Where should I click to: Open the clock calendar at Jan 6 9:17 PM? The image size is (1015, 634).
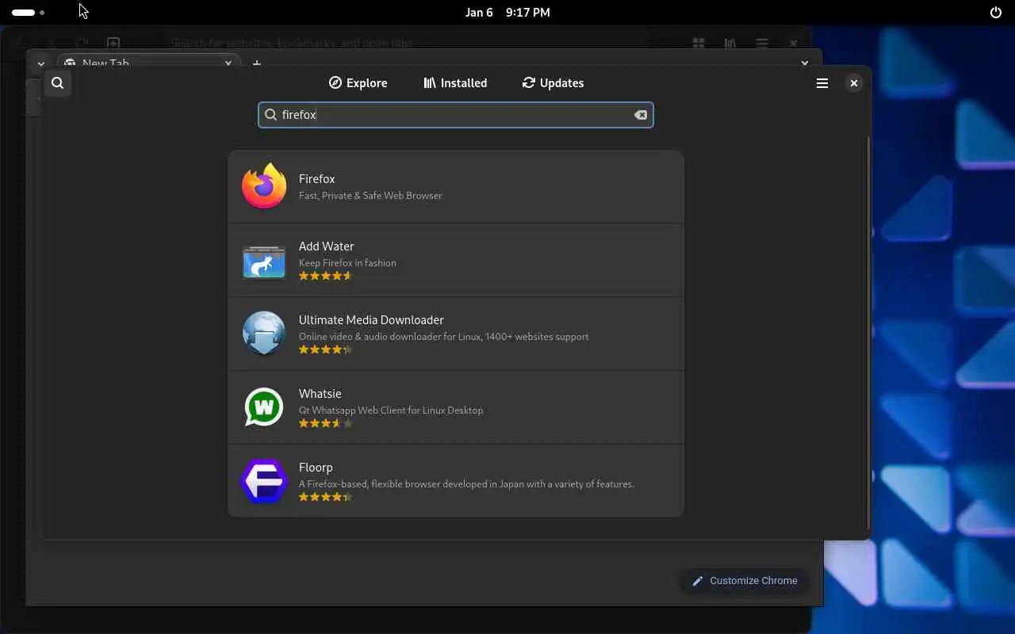[507, 13]
